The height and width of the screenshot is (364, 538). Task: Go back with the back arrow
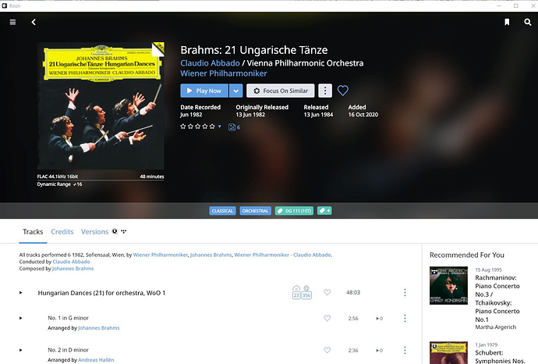(34, 22)
